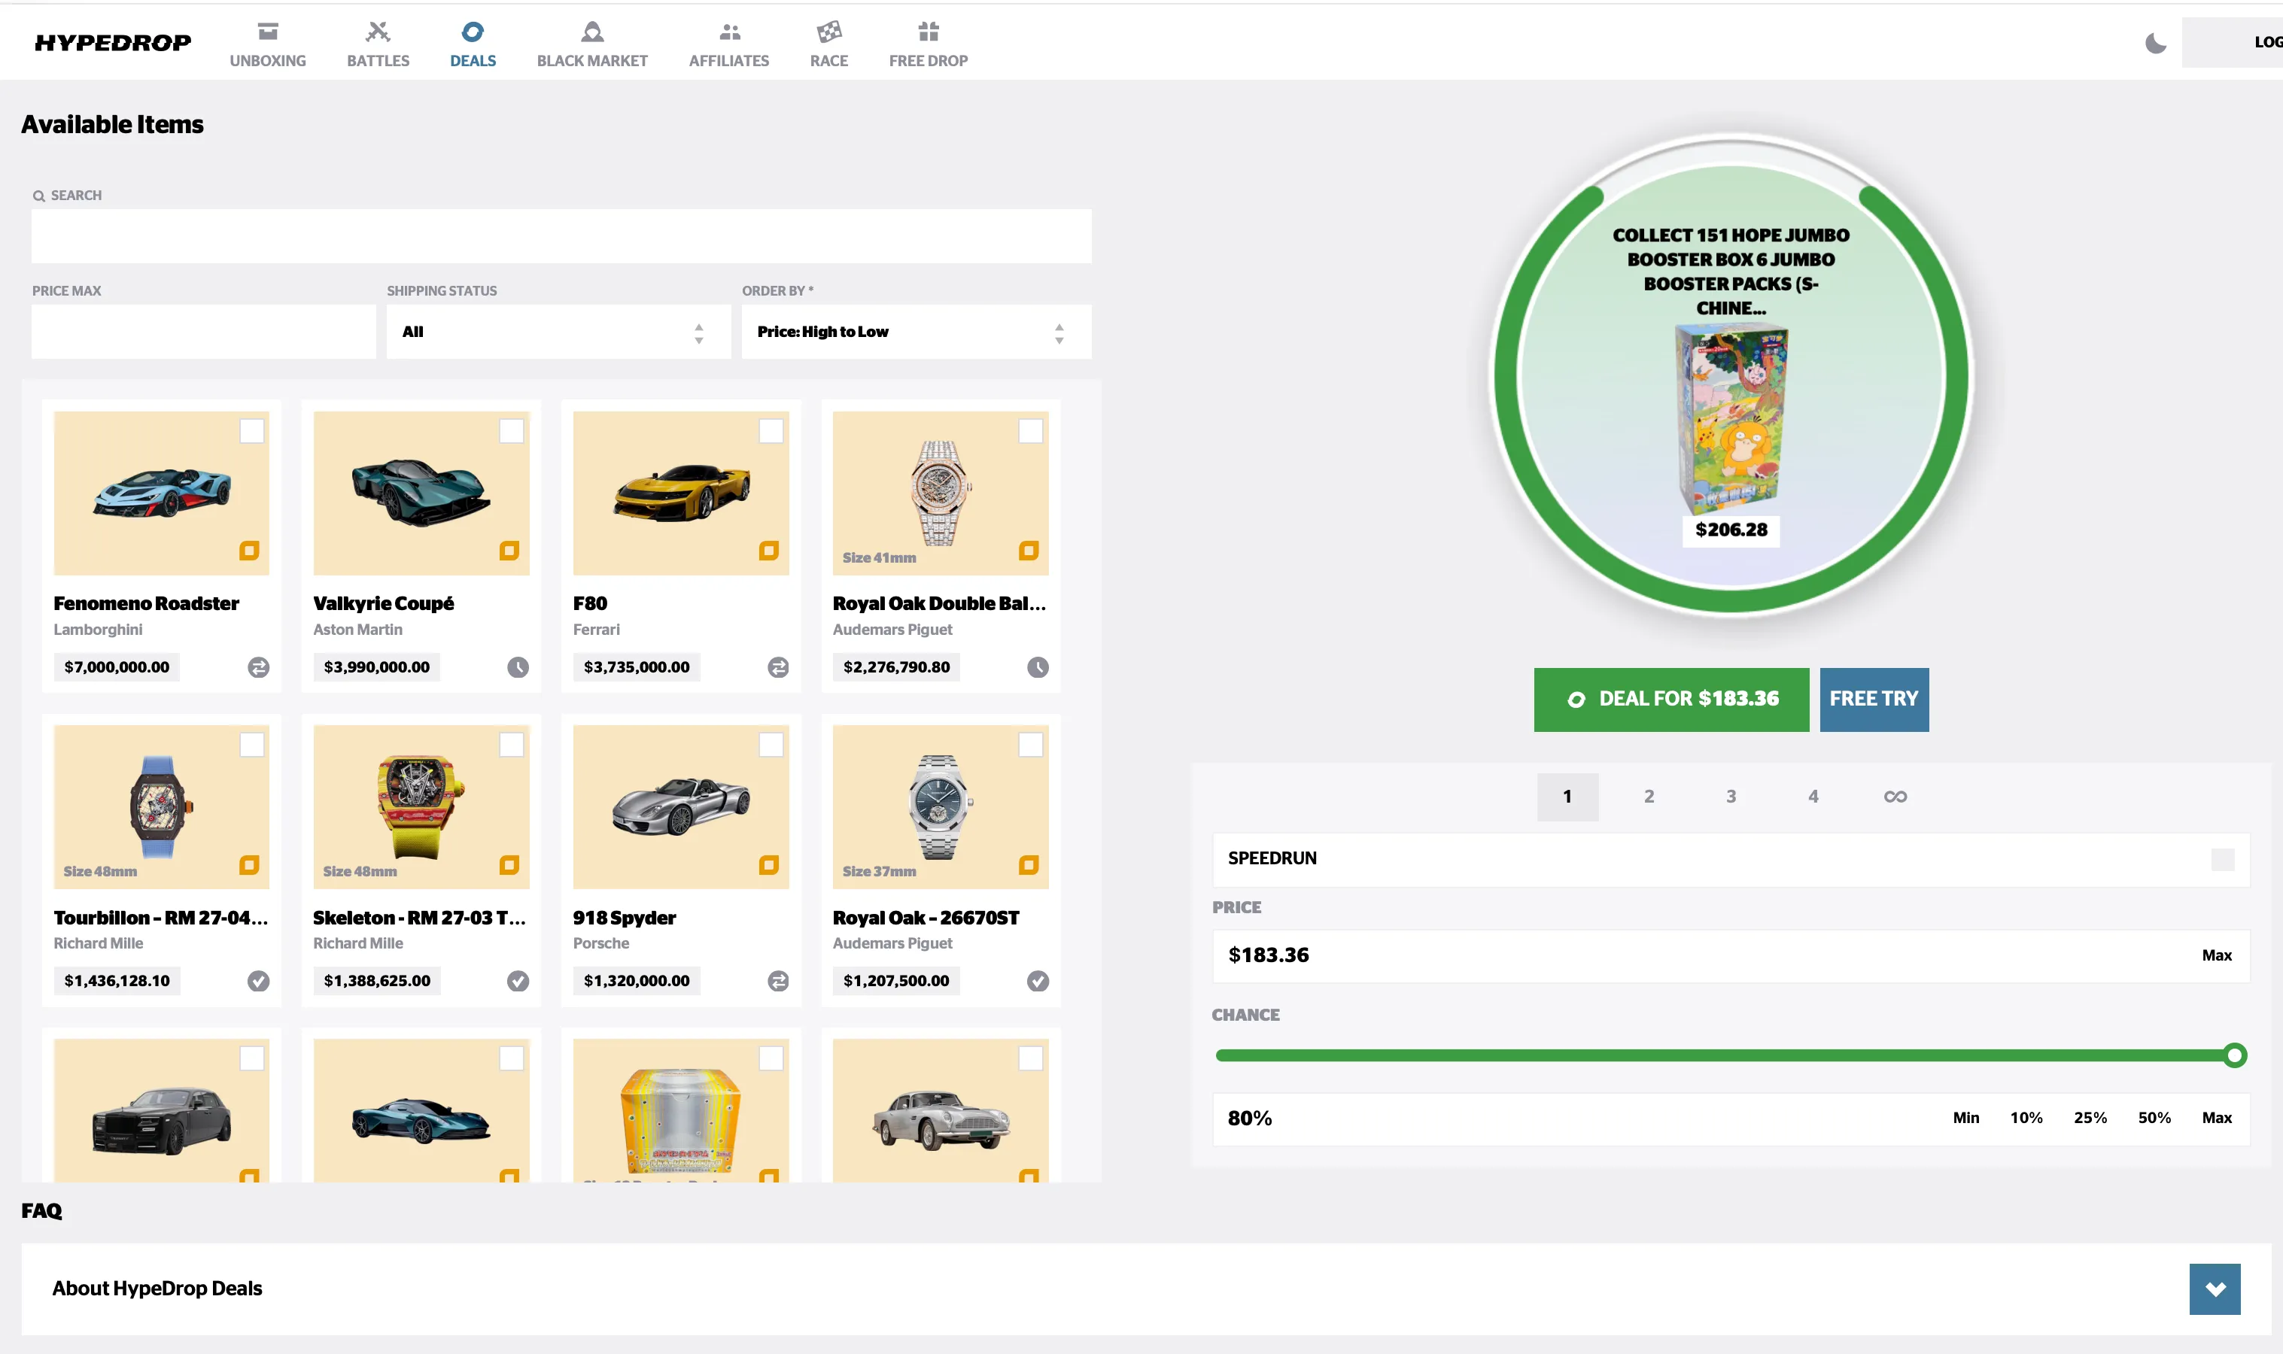Click the checkmark icon on Skeleton RM 27-03 card

(518, 981)
